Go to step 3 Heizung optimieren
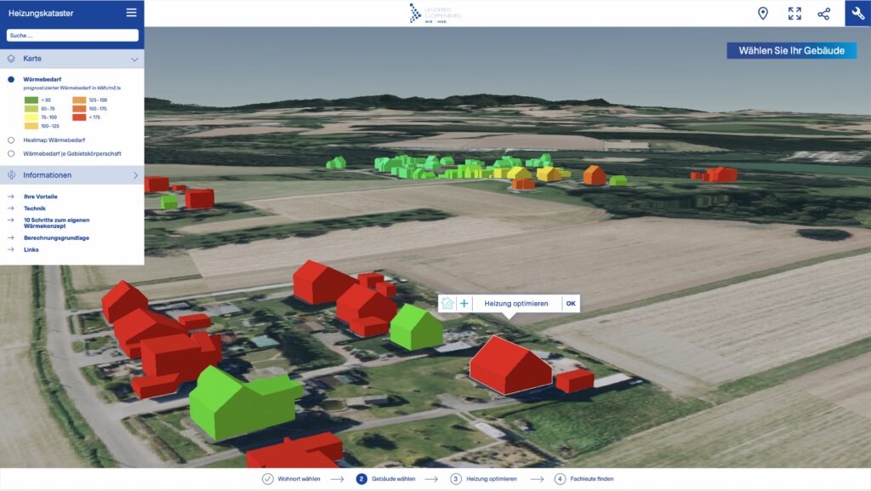The width and height of the screenshot is (871, 491). [x=485, y=479]
